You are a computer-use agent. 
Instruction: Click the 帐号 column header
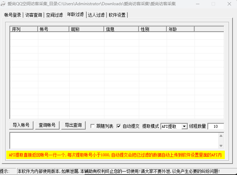(x=53, y=29)
